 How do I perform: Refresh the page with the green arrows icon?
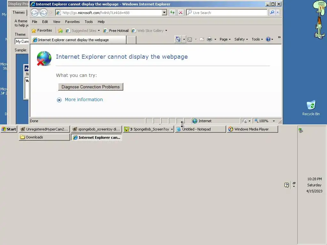coord(172,12)
